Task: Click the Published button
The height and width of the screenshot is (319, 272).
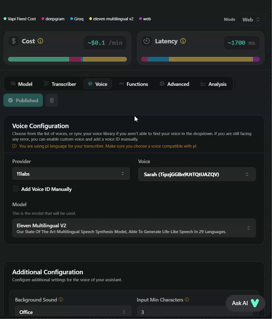Action: (x=23, y=100)
